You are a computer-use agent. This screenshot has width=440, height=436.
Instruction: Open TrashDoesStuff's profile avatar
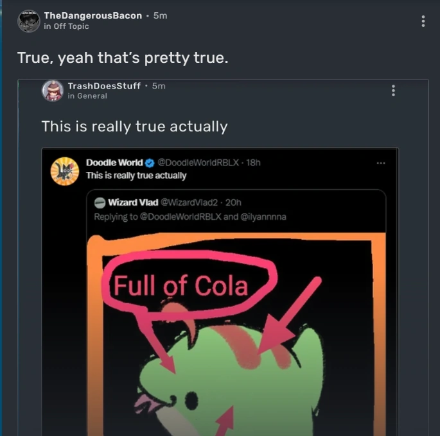(53, 91)
